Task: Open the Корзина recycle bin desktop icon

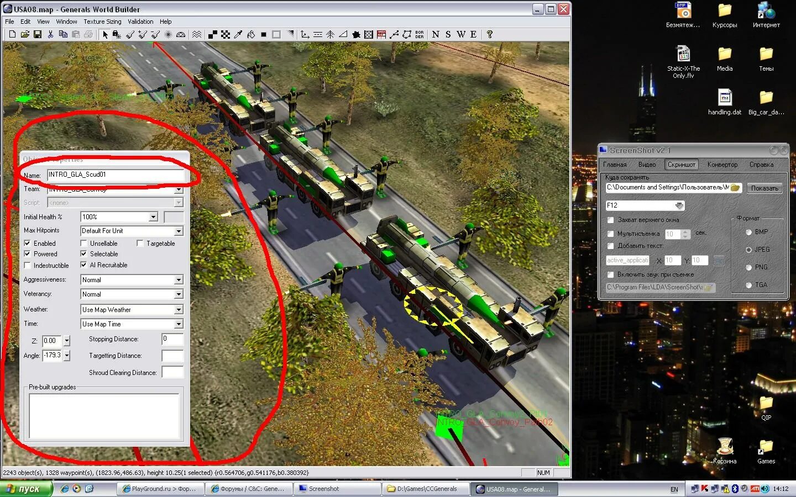Action: click(724, 451)
